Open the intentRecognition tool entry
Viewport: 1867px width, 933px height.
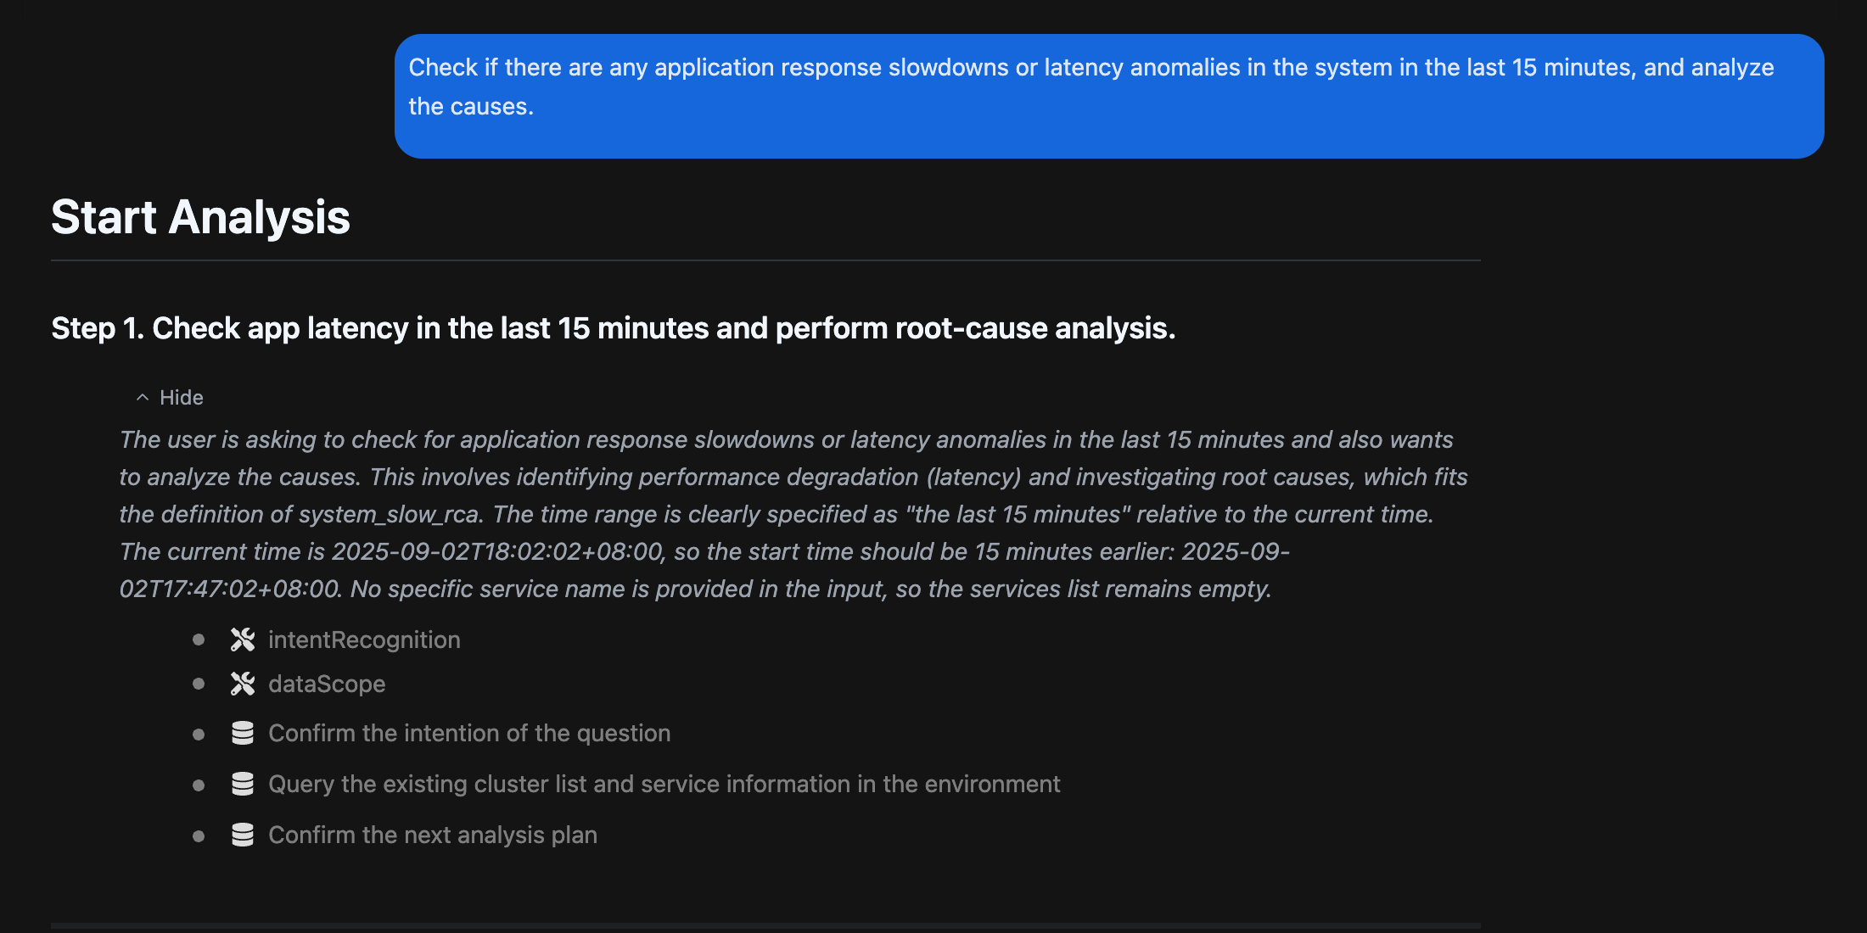(x=364, y=640)
